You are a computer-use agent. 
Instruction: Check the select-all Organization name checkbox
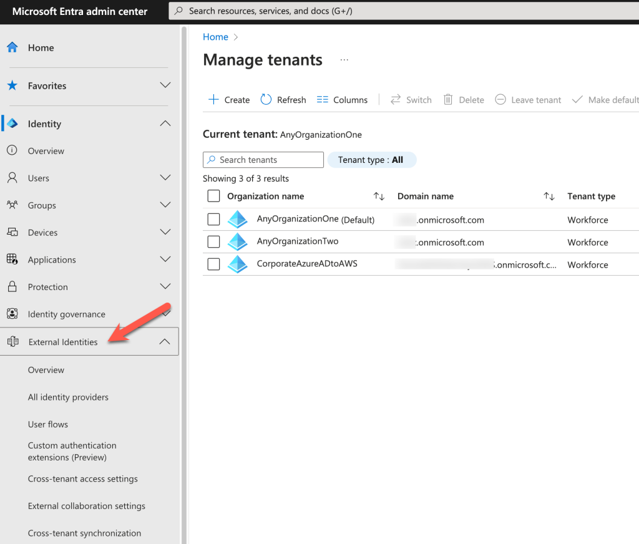click(214, 196)
